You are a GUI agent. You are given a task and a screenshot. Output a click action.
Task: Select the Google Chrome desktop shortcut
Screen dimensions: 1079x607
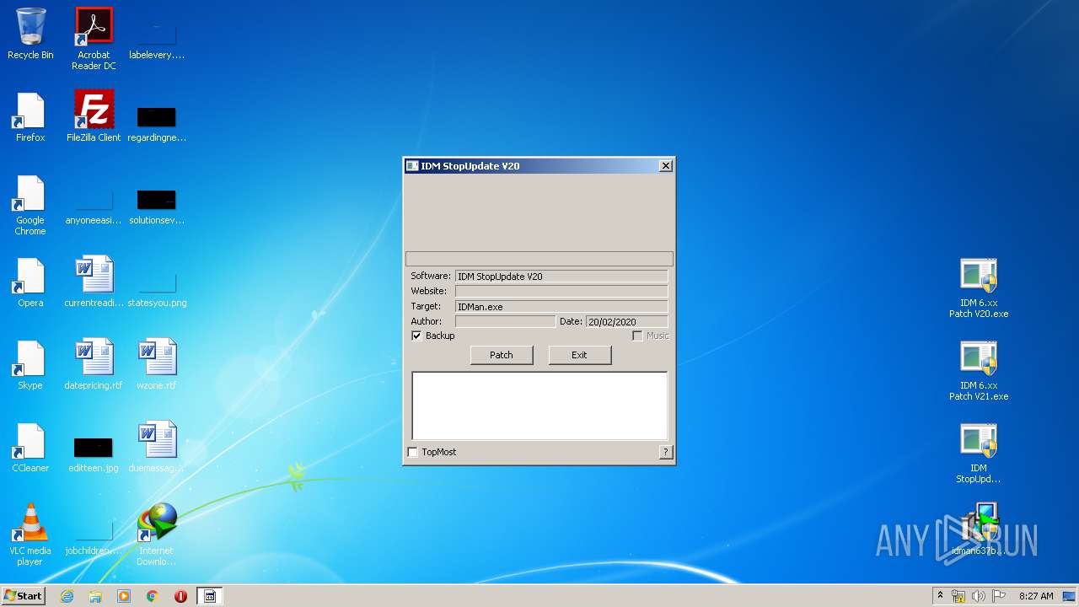coord(30,205)
